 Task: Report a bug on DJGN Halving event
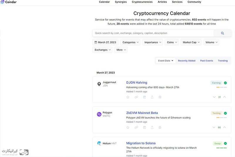[160, 97]
